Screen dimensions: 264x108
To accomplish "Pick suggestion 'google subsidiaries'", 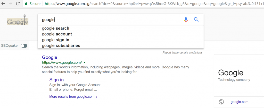I will tap(121, 46).
